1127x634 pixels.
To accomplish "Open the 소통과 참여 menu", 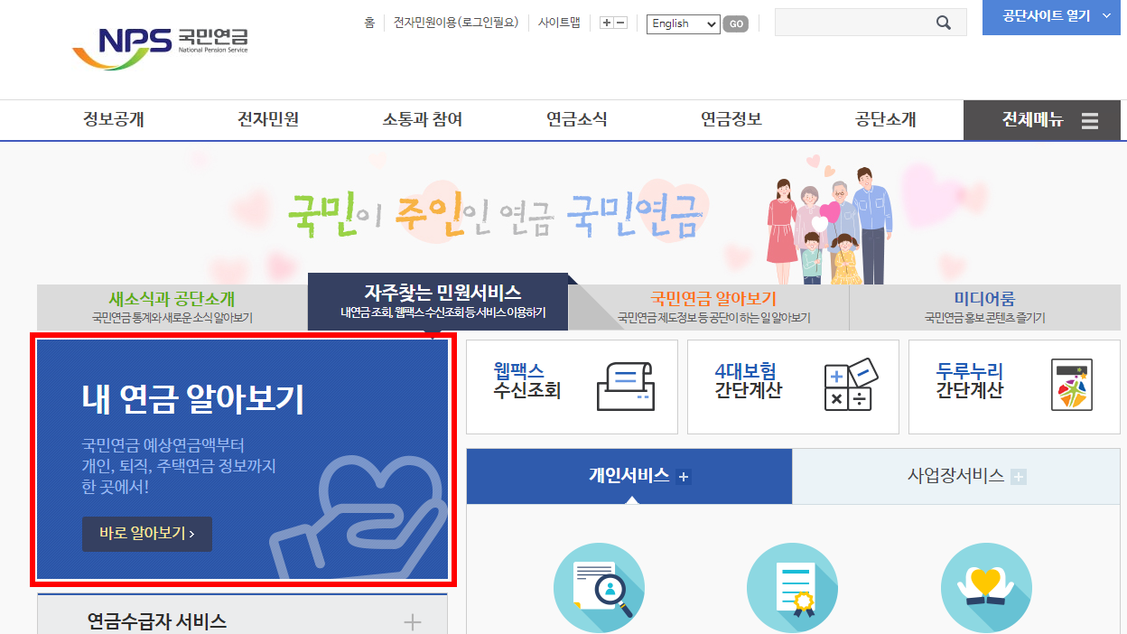I will [x=423, y=119].
